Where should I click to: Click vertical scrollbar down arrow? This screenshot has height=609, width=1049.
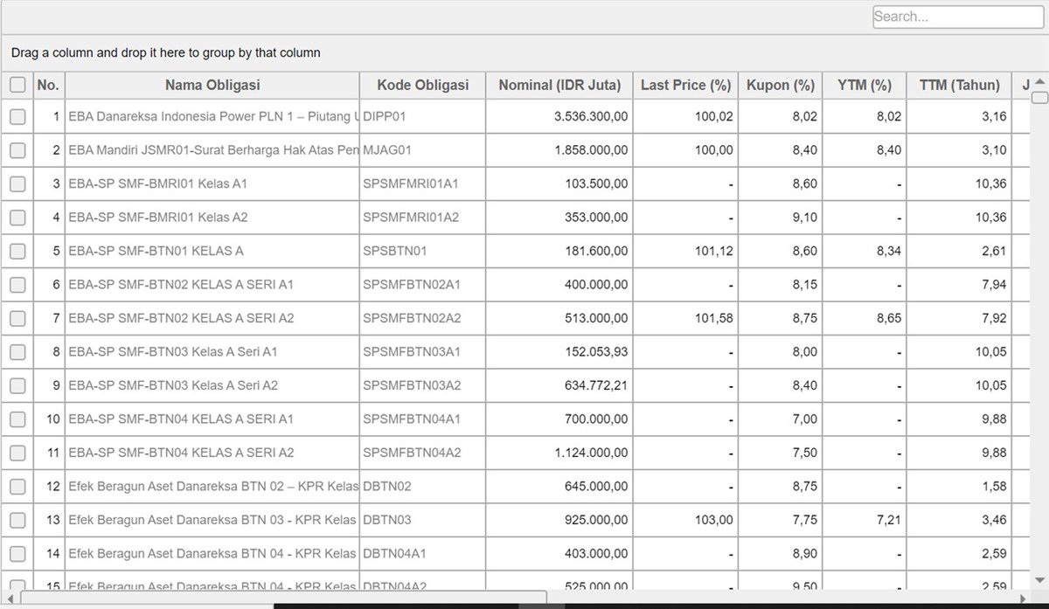[1040, 579]
